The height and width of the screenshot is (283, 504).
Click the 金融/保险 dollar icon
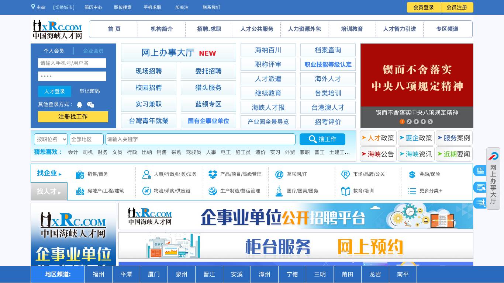tap(412, 175)
